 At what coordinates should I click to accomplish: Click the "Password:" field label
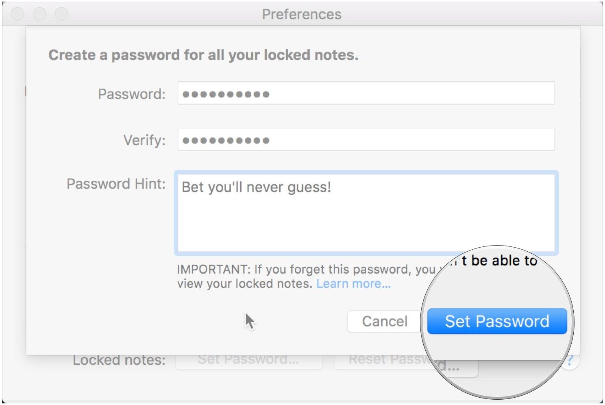pyautogui.click(x=132, y=94)
